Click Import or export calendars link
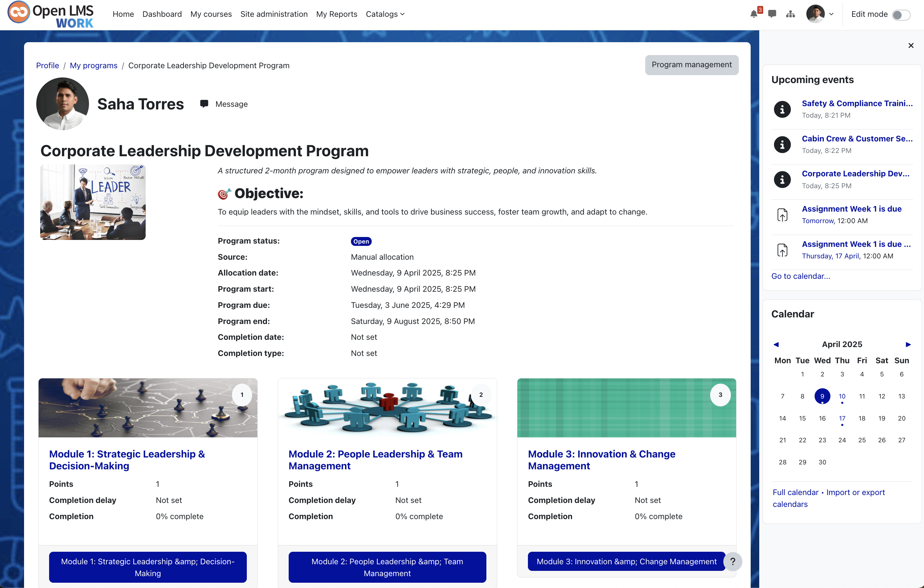924x588 pixels. pyautogui.click(x=829, y=498)
